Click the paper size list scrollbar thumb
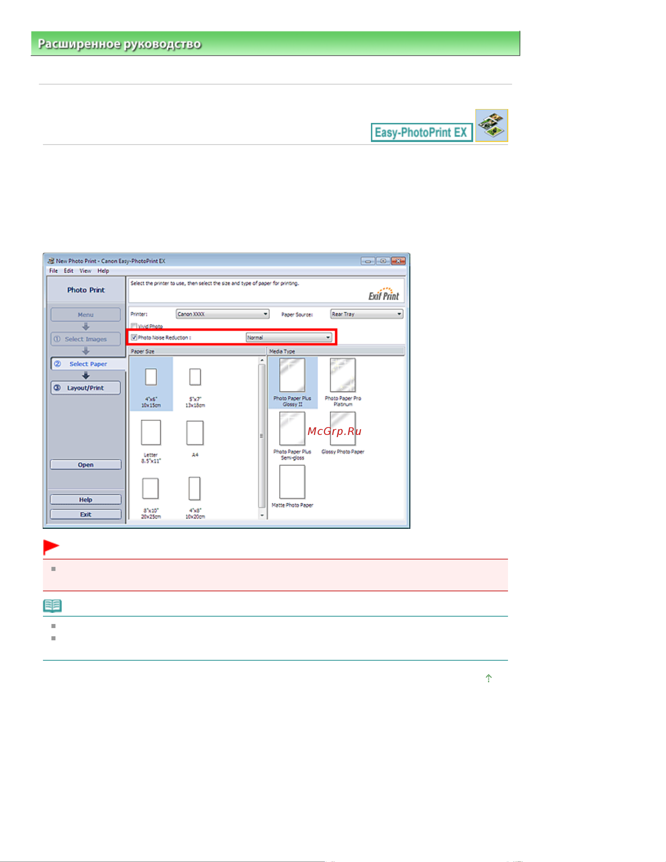666x862 pixels. pos(262,436)
